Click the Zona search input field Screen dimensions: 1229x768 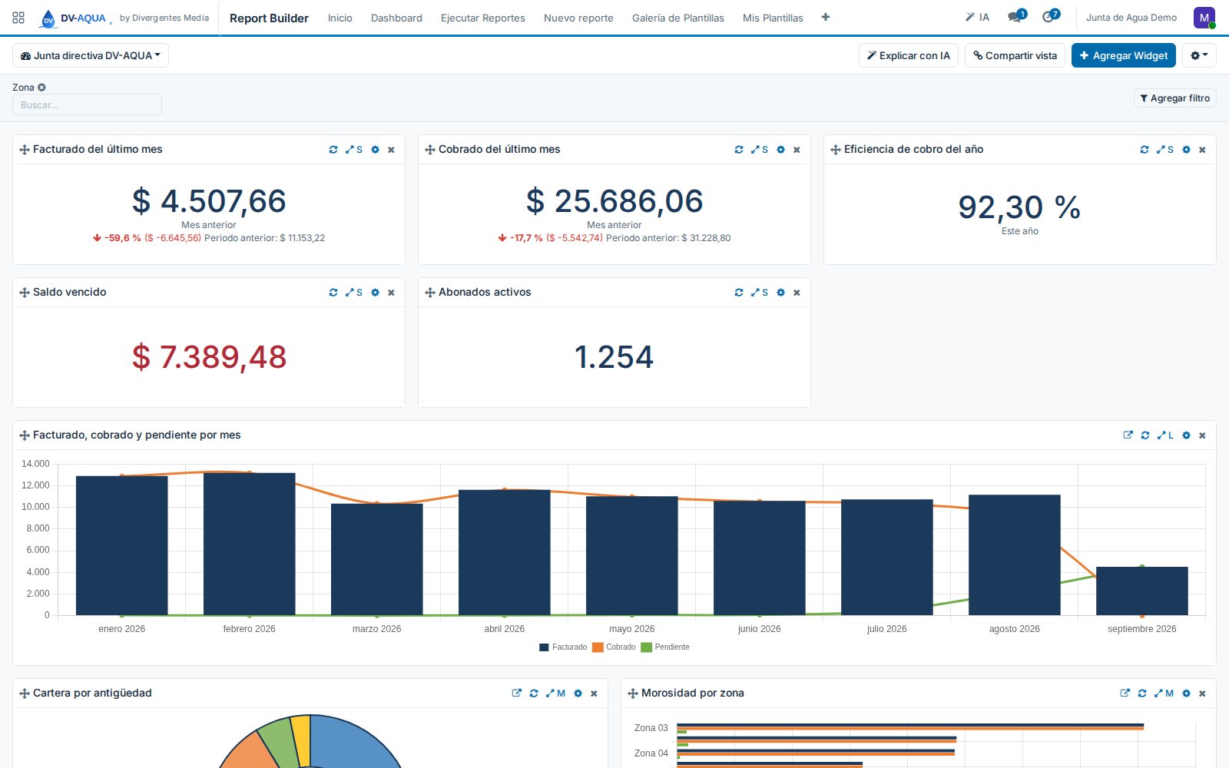coord(87,104)
